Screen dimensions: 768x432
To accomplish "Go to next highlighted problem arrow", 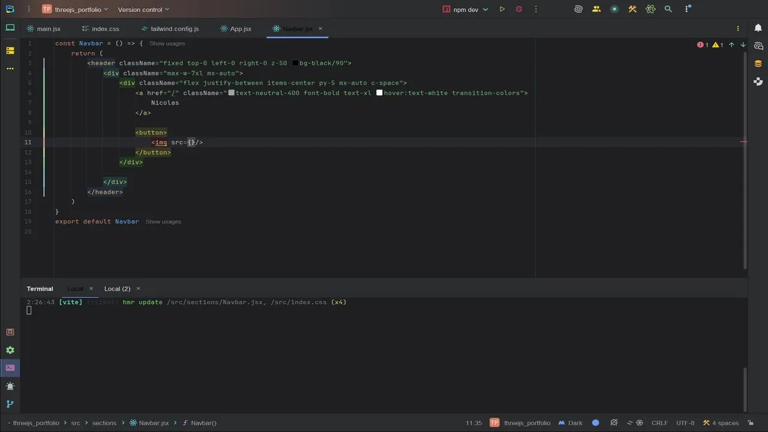I will pos(743,45).
